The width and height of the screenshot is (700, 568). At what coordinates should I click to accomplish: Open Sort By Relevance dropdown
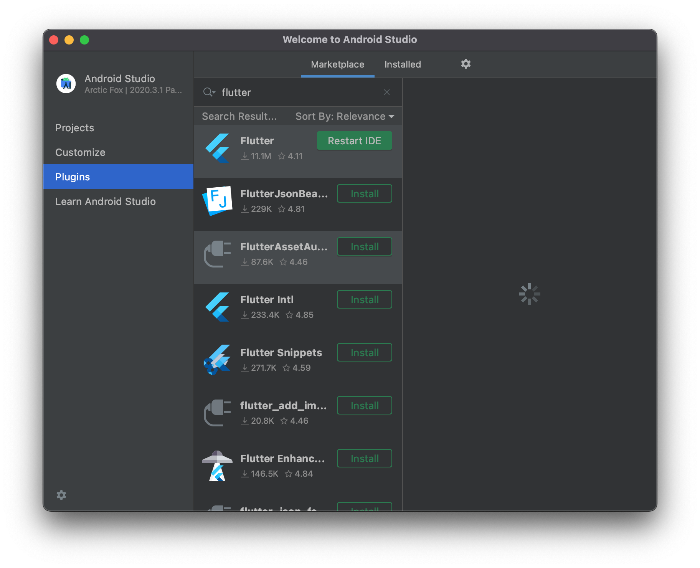(345, 116)
